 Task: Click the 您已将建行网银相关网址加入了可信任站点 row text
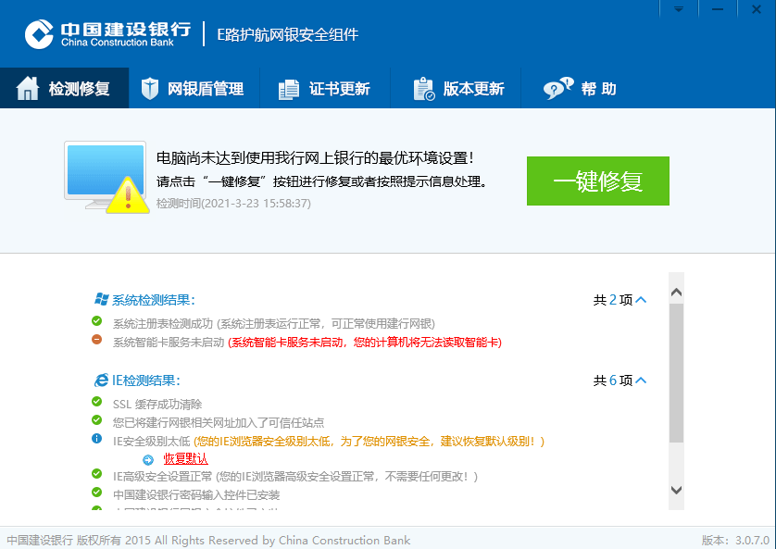[x=219, y=422]
